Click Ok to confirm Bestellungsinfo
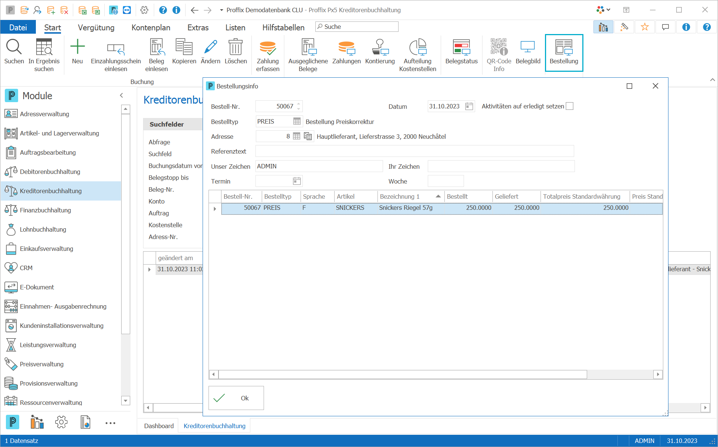This screenshot has width=718, height=447. point(236,398)
